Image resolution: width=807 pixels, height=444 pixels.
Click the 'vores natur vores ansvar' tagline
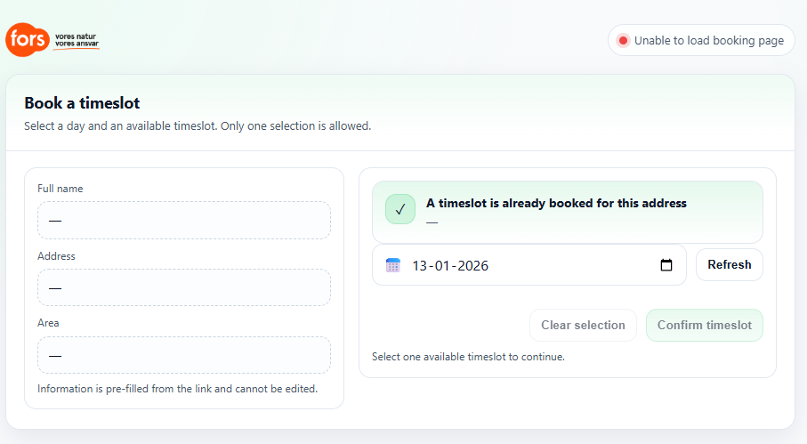pos(77,40)
